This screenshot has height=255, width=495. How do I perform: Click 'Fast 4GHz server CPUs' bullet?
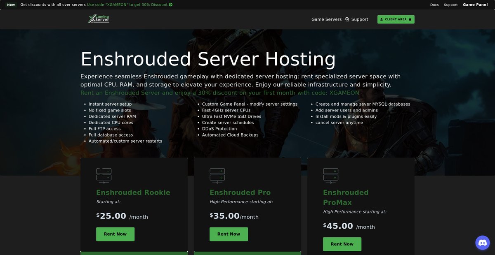(226, 110)
